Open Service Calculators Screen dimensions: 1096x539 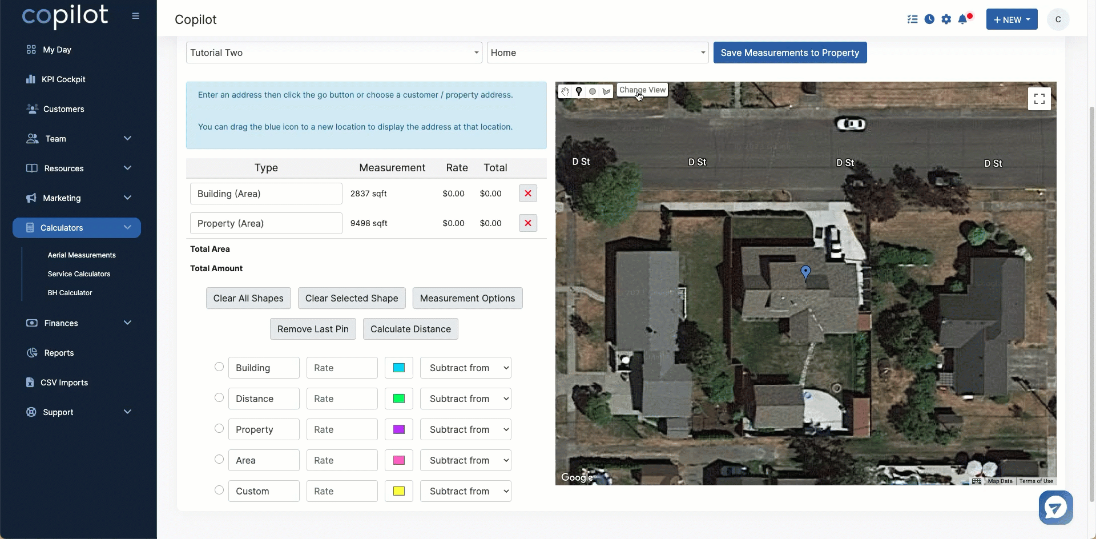coord(79,274)
